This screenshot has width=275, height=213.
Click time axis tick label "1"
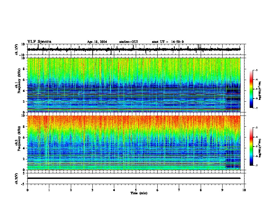pos(49,190)
